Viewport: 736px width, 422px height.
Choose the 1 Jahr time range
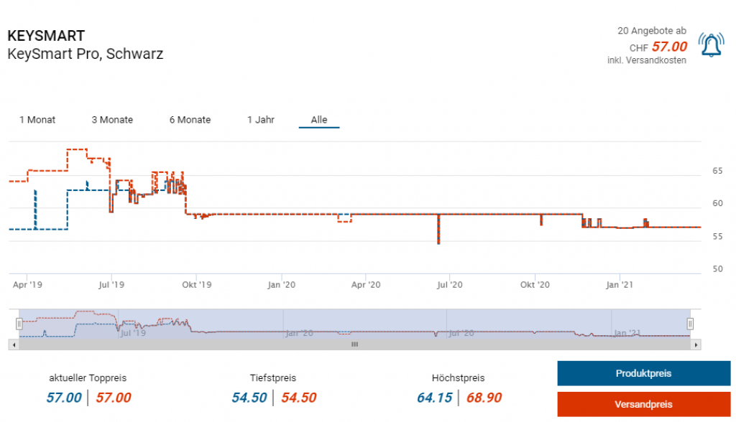(260, 120)
